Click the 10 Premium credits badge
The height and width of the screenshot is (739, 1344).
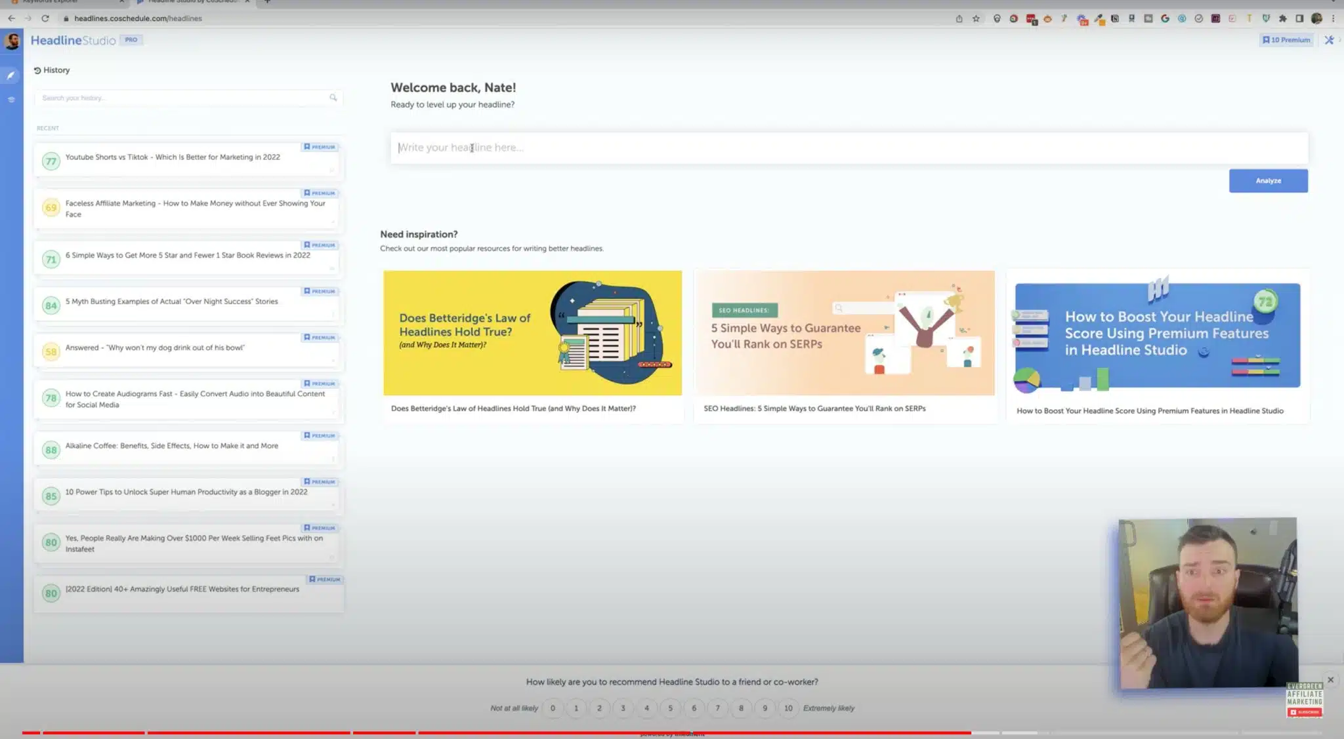tap(1286, 40)
